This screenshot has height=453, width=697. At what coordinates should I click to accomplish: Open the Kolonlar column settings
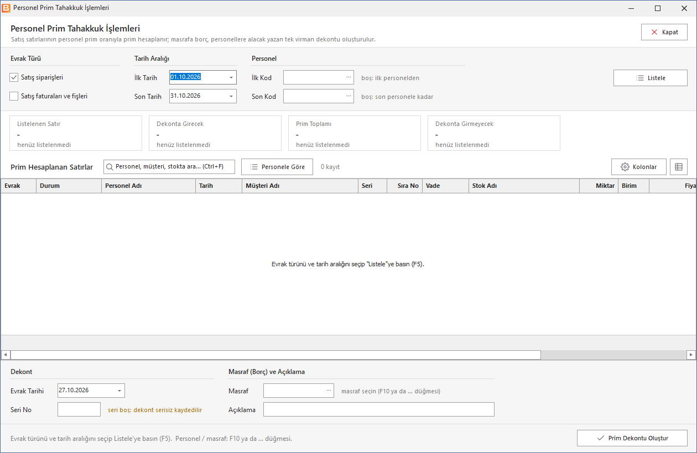639,167
